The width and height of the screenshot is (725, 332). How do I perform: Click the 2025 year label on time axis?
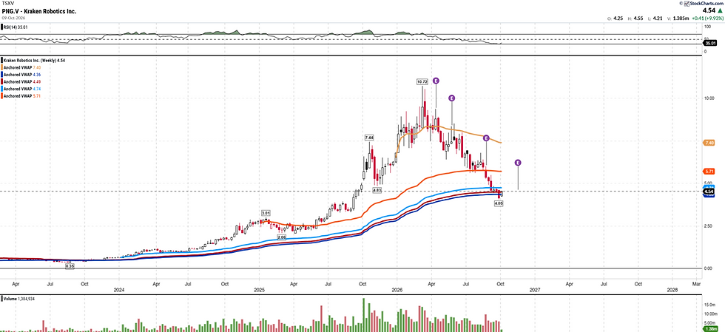258,288
